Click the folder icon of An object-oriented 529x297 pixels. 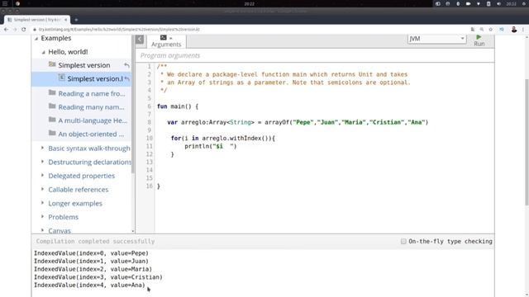52,133
